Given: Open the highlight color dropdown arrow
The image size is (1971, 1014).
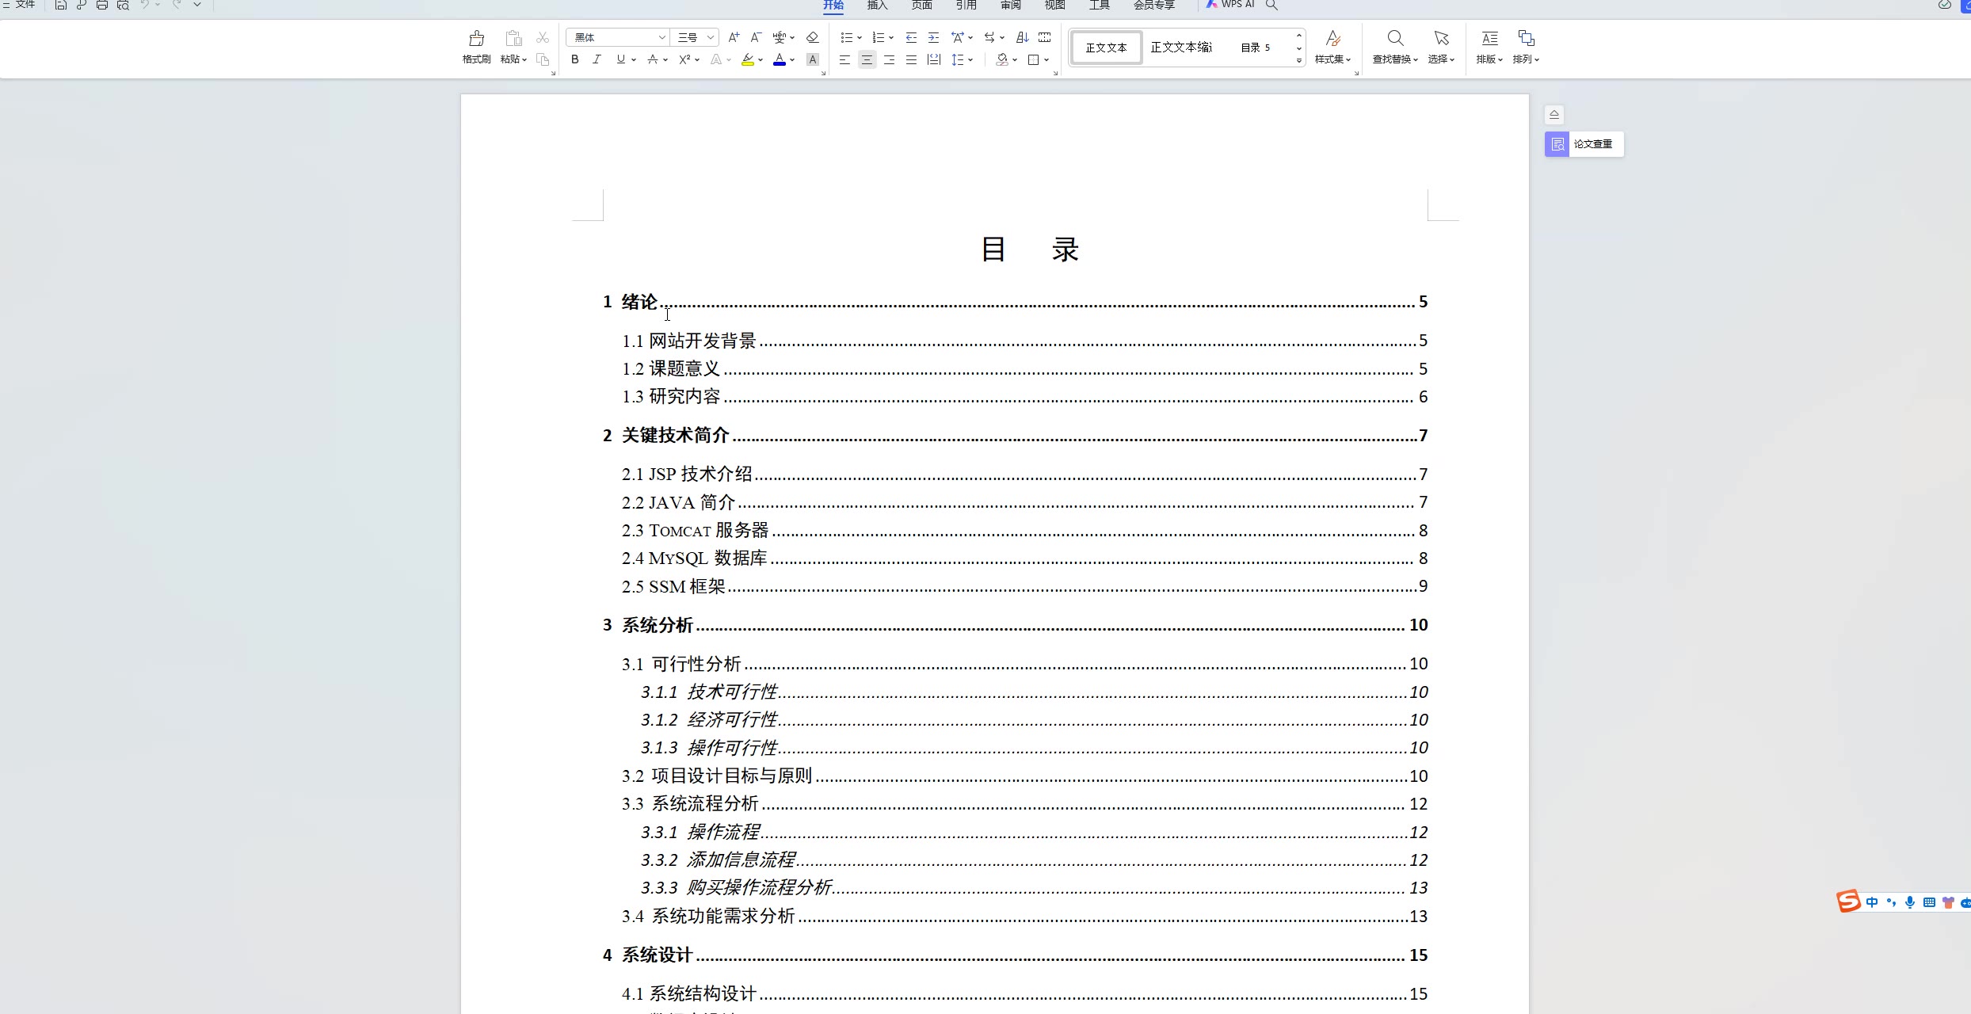Looking at the screenshot, I should coord(761,60).
